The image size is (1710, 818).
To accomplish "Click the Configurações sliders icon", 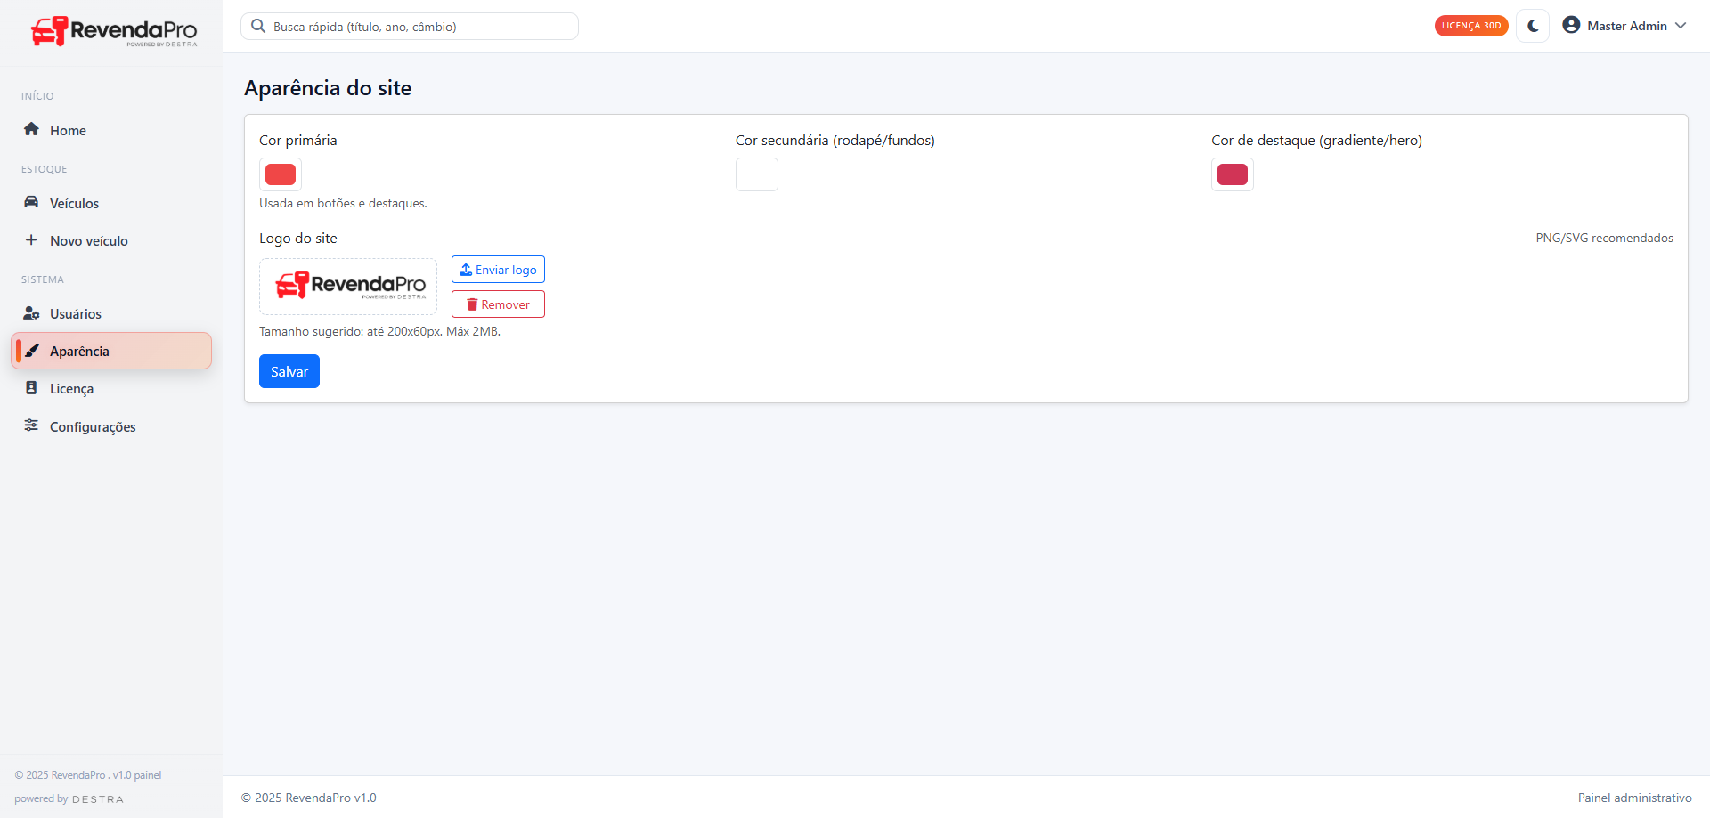I will pyautogui.click(x=31, y=425).
